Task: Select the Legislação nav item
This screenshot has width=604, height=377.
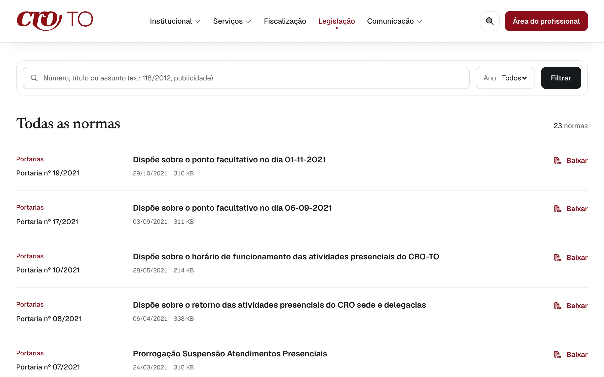Action: coord(336,21)
